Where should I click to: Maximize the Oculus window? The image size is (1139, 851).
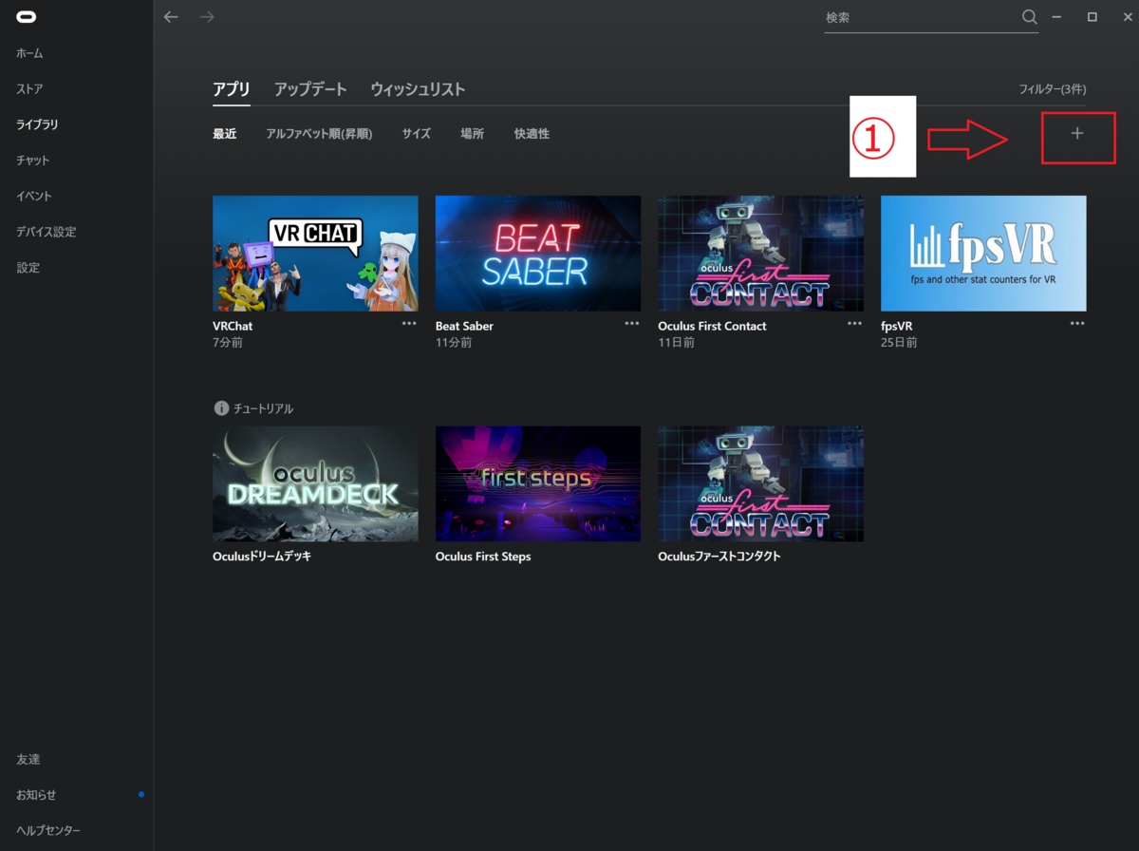1092,17
